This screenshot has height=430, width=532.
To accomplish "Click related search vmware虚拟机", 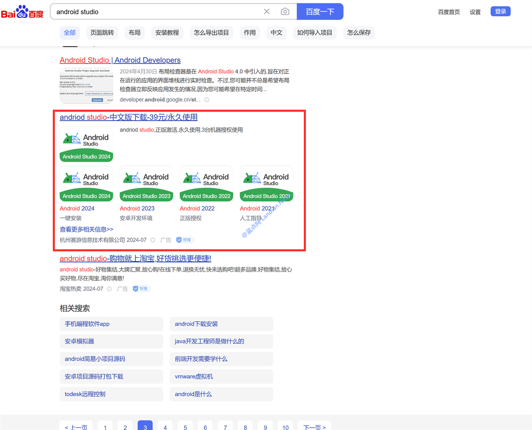I will click(222, 376).
